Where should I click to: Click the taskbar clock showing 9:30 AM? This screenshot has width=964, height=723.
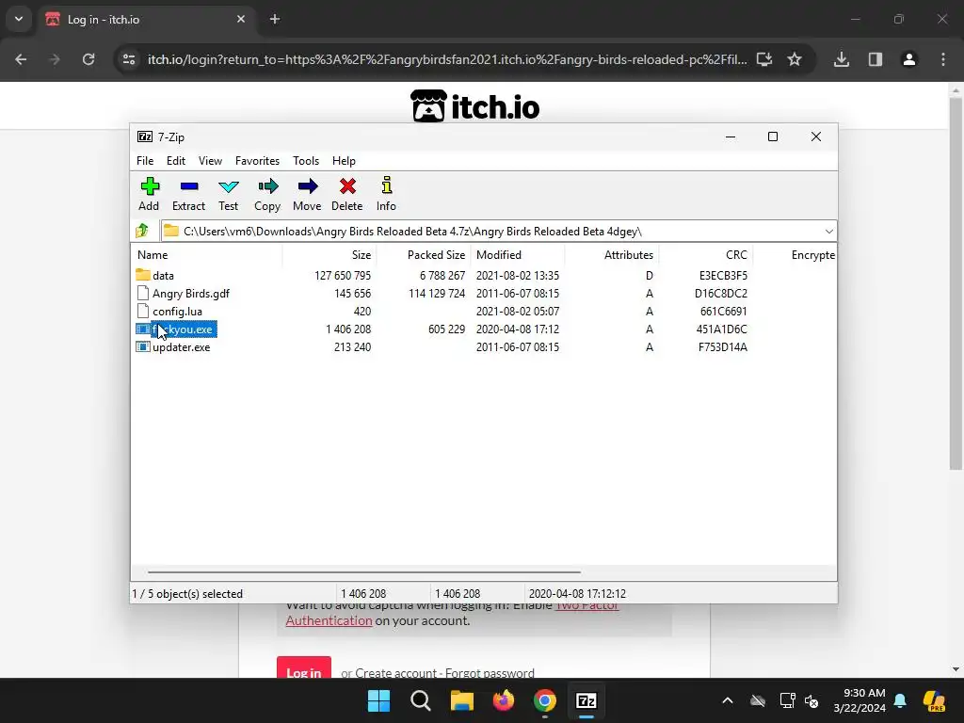tap(859, 700)
